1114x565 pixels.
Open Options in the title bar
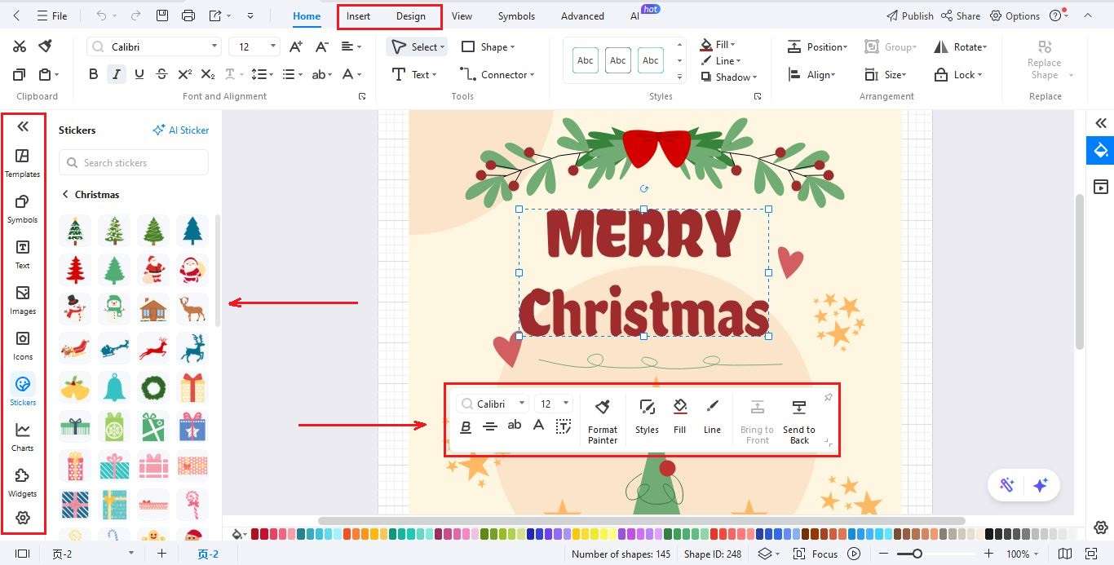pyautogui.click(x=1015, y=15)
